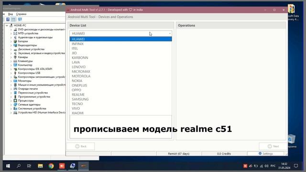Expand Аудиовходы и аудиовыходы node

(x=11, y=37)
